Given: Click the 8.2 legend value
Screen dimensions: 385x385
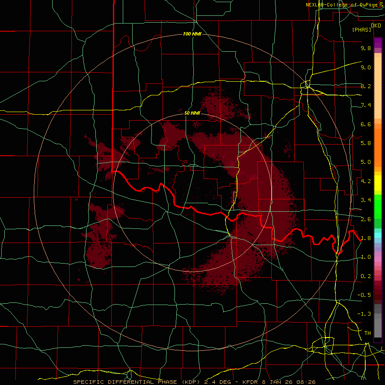Looking at the screenshot, I should [x=366, y=86].
